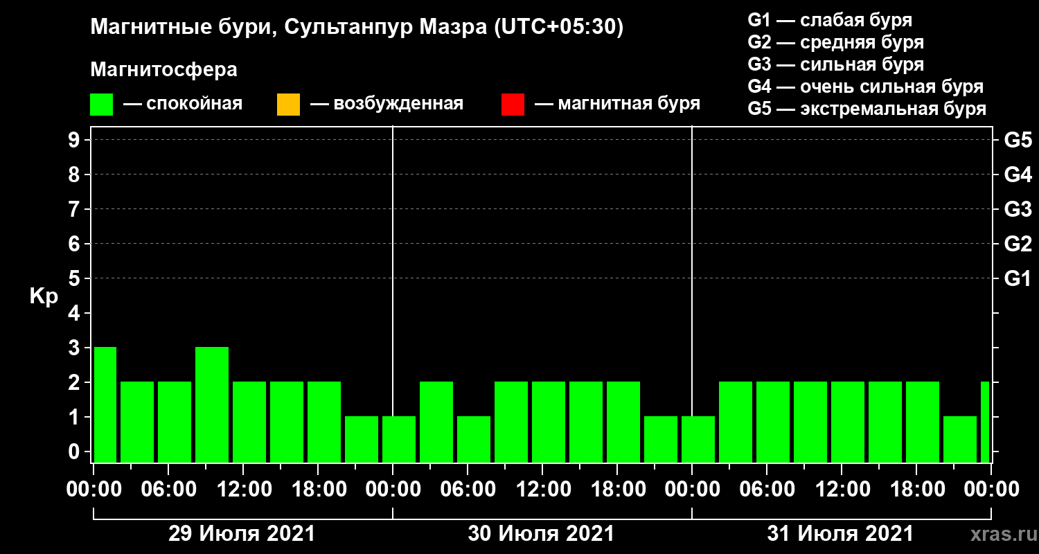The image size is (1039, 554).
Task: Click the Kp 2 bar at 12:00 on 31 July
Action: [848, 422]
